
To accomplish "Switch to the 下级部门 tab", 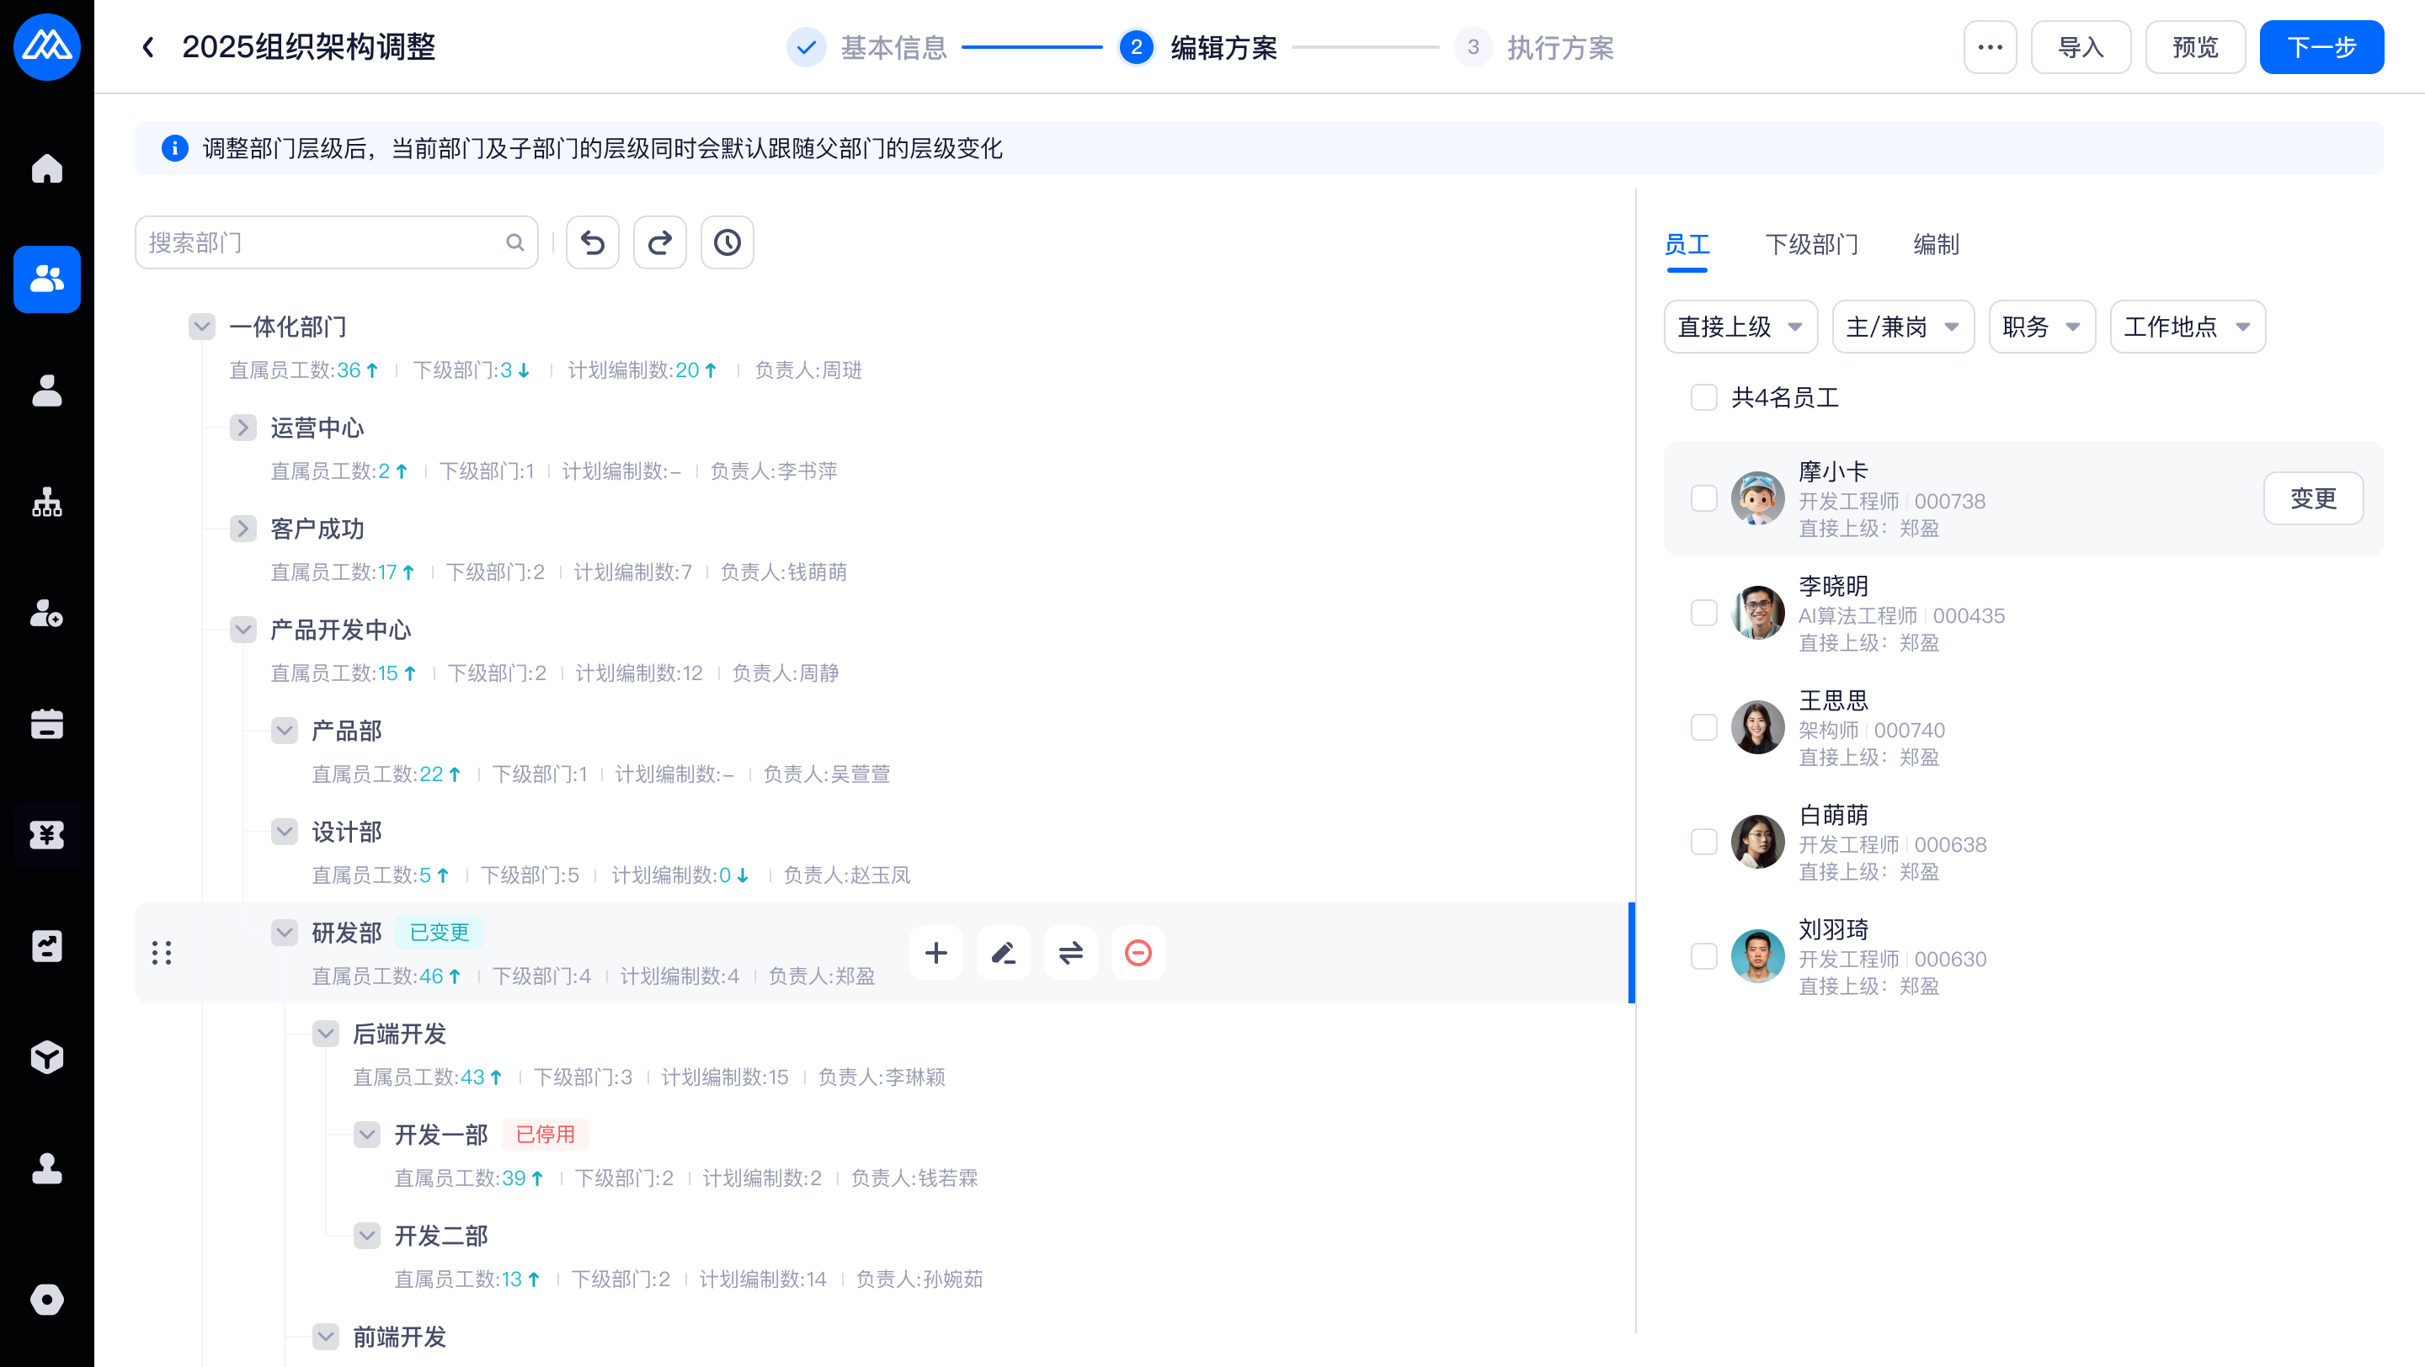I will [1811, 245].
